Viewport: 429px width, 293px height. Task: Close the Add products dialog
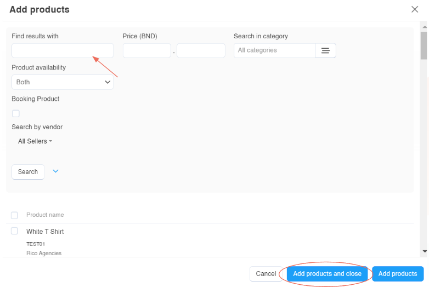pyautogui.click(x=415, y=9)
